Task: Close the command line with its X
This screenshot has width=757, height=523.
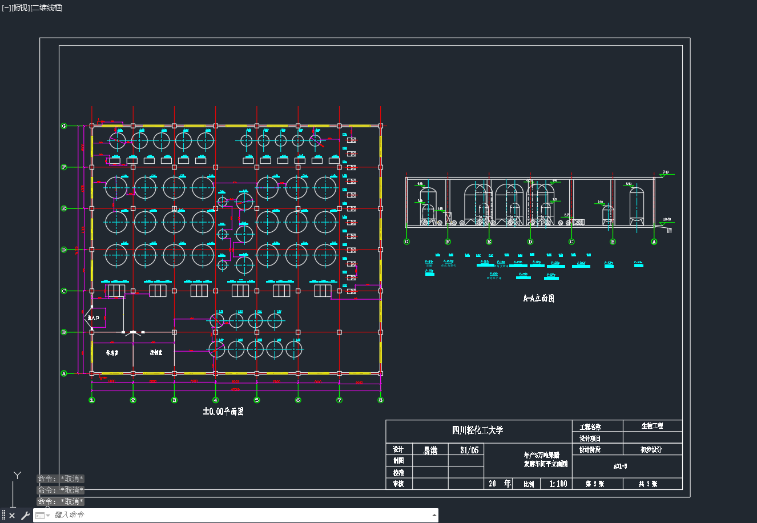Action: pos(12,516)
